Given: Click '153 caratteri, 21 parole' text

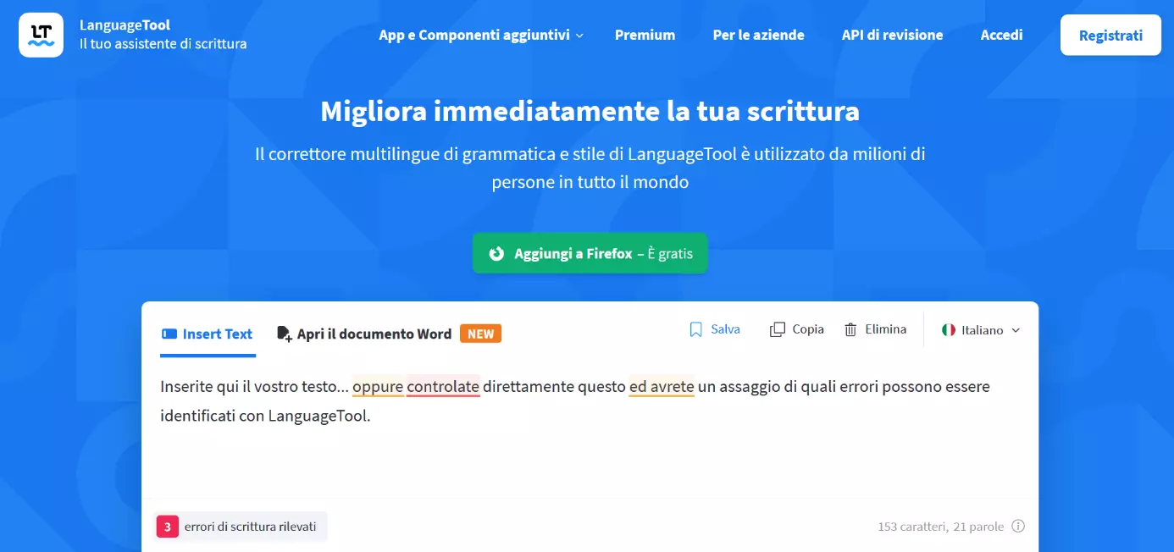Looking at the screenshot, I should click(940, 527).
